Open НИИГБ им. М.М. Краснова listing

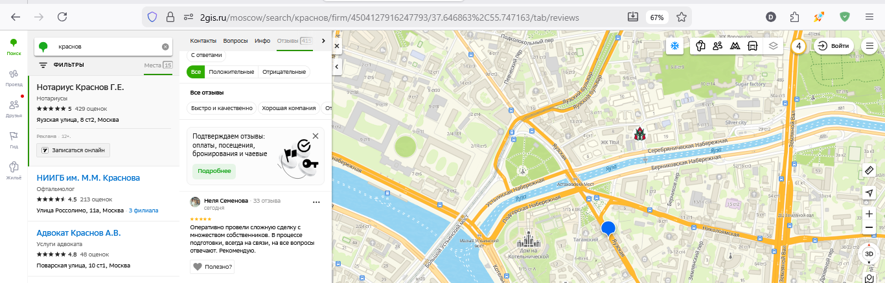point(88,177)
